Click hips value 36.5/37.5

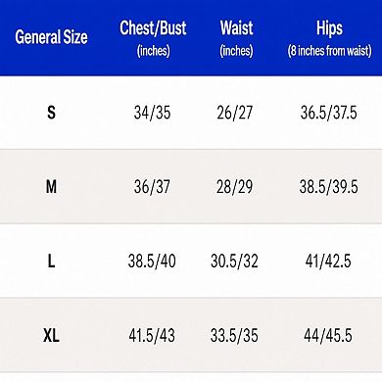point(329,113)
